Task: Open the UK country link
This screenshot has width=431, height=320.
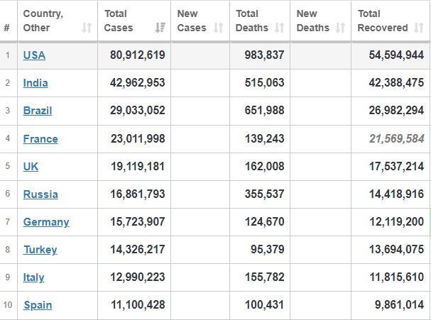Action: click(x=31, y=167)
